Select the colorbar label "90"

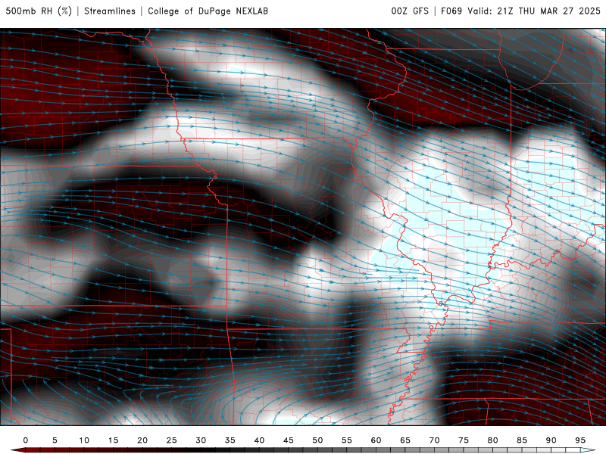coord(551,440)
